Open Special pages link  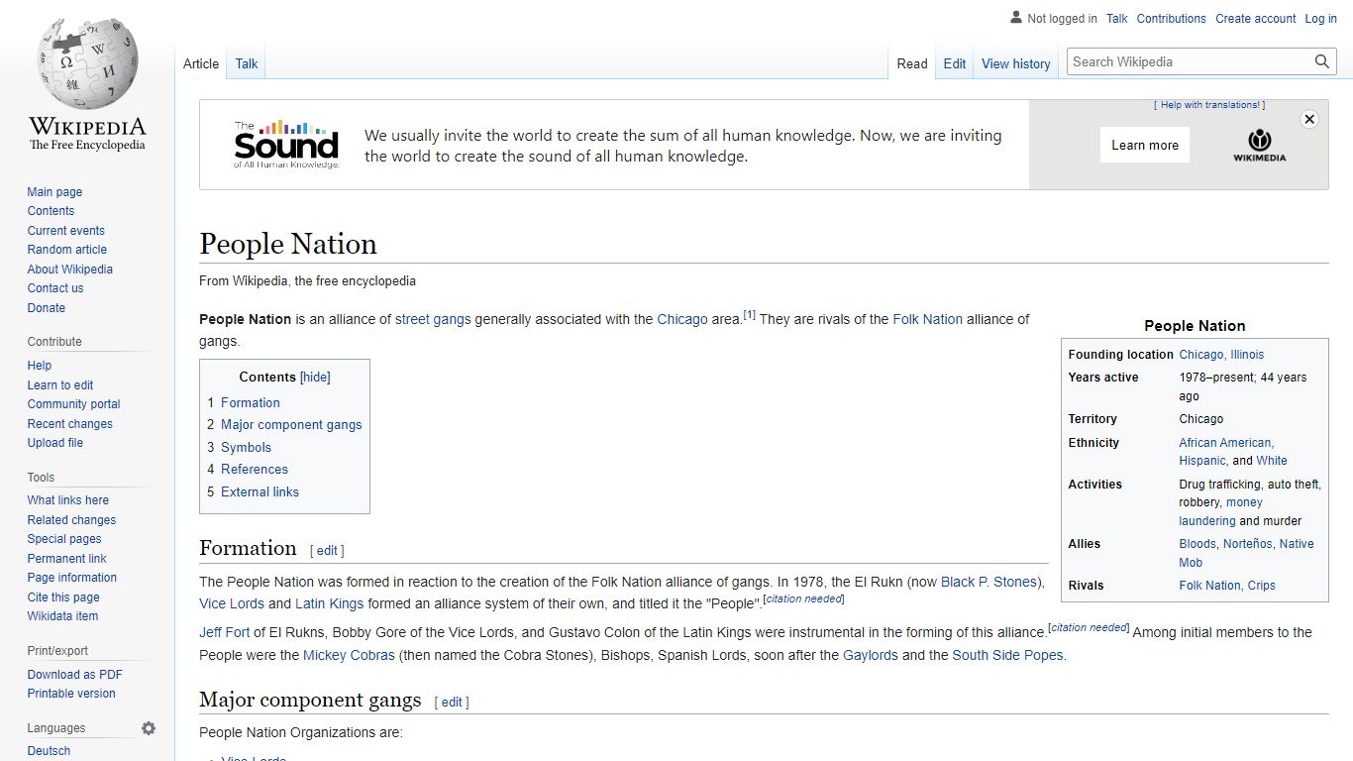64,539
